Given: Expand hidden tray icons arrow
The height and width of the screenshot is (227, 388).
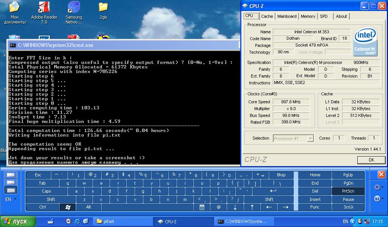Looking at the screenshot, I should click(353, 221).
